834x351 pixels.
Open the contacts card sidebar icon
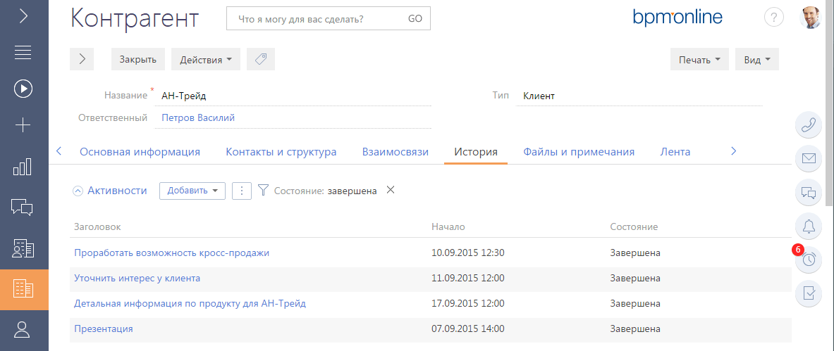pyautogui.click(x=24, y=248)
